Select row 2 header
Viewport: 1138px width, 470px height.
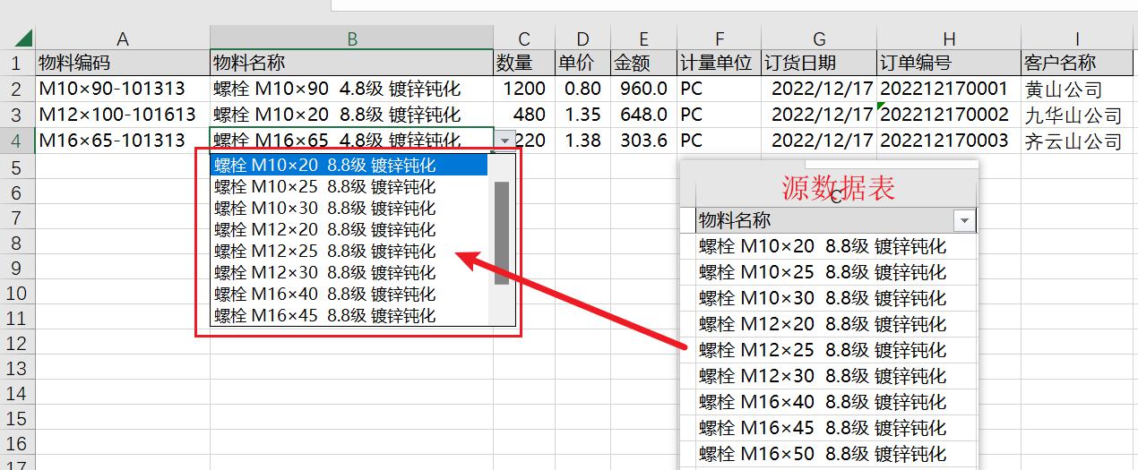click(15, 89)
